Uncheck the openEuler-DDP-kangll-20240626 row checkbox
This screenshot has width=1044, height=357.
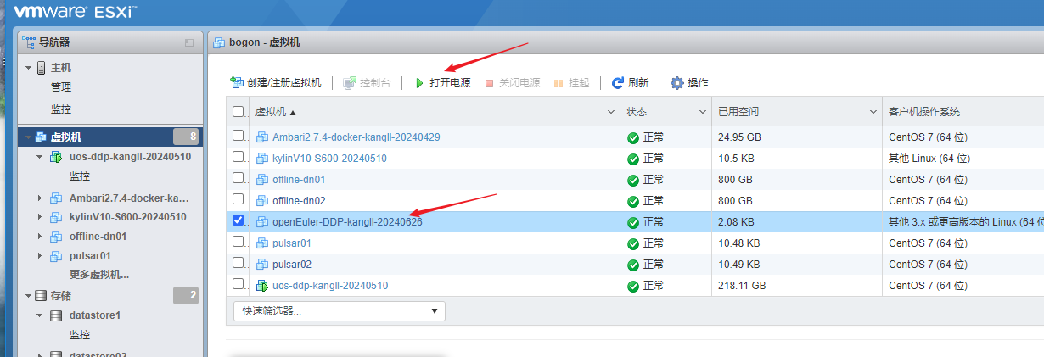click(238, 220)
